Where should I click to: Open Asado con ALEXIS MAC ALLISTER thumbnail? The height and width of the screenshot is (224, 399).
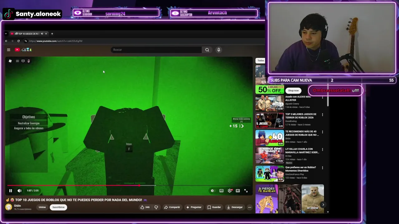pyautogui.click(x=270, y=103)
